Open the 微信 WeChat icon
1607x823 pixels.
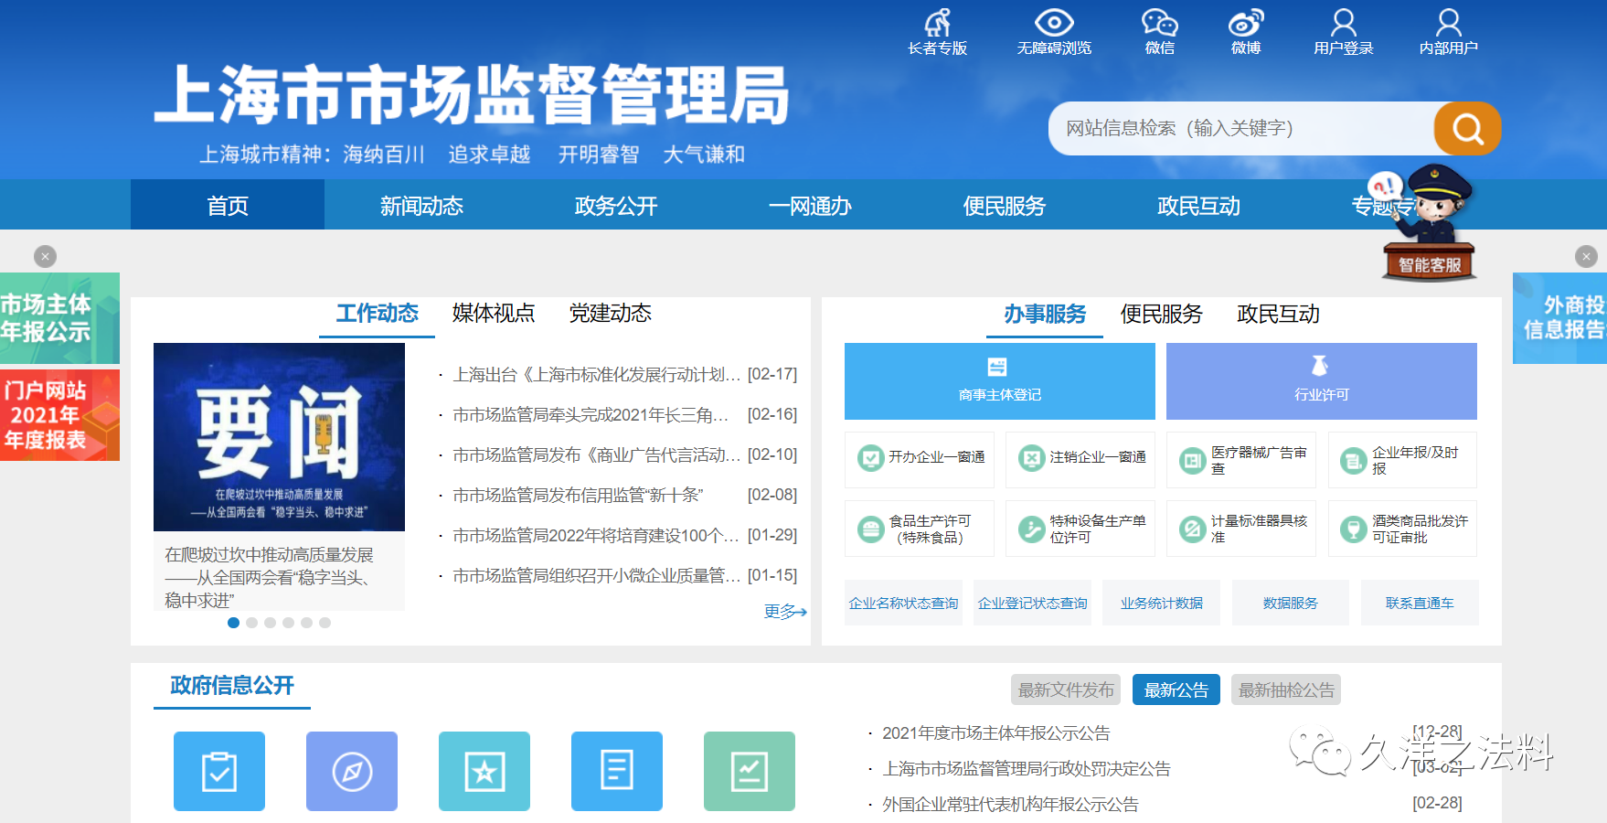(x=1159, y=24)
